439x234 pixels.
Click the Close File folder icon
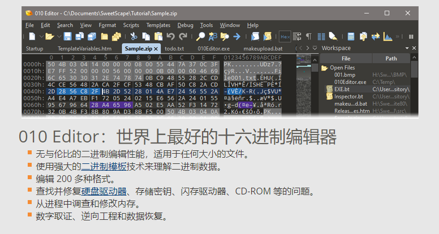(x=105, y=37)
